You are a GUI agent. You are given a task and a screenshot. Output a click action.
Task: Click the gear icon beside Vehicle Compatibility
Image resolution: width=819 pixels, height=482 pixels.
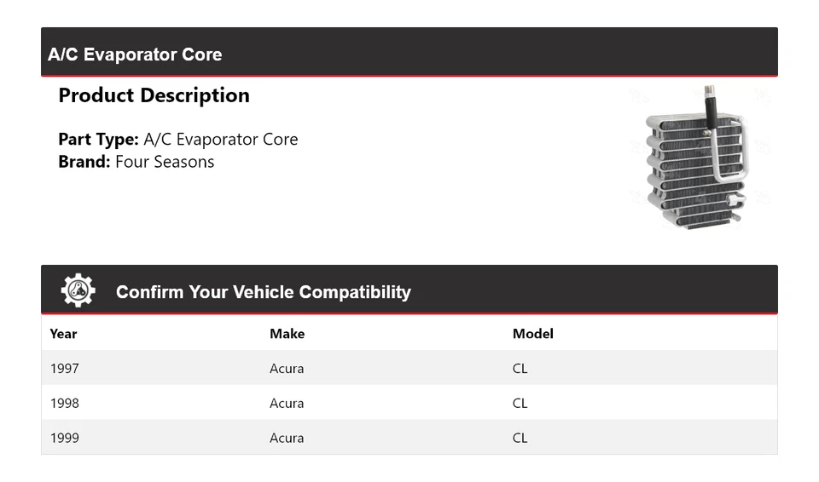pyautogui.click(x=78, y=291)
